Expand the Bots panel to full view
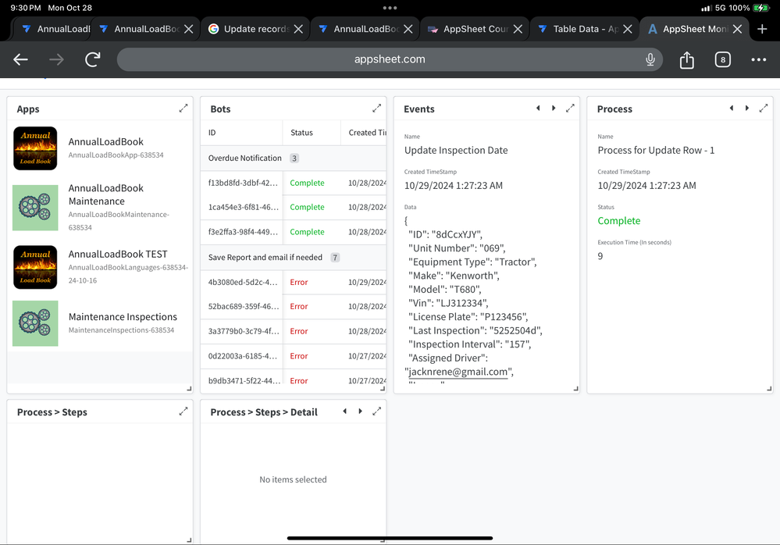 coord(376,108)
